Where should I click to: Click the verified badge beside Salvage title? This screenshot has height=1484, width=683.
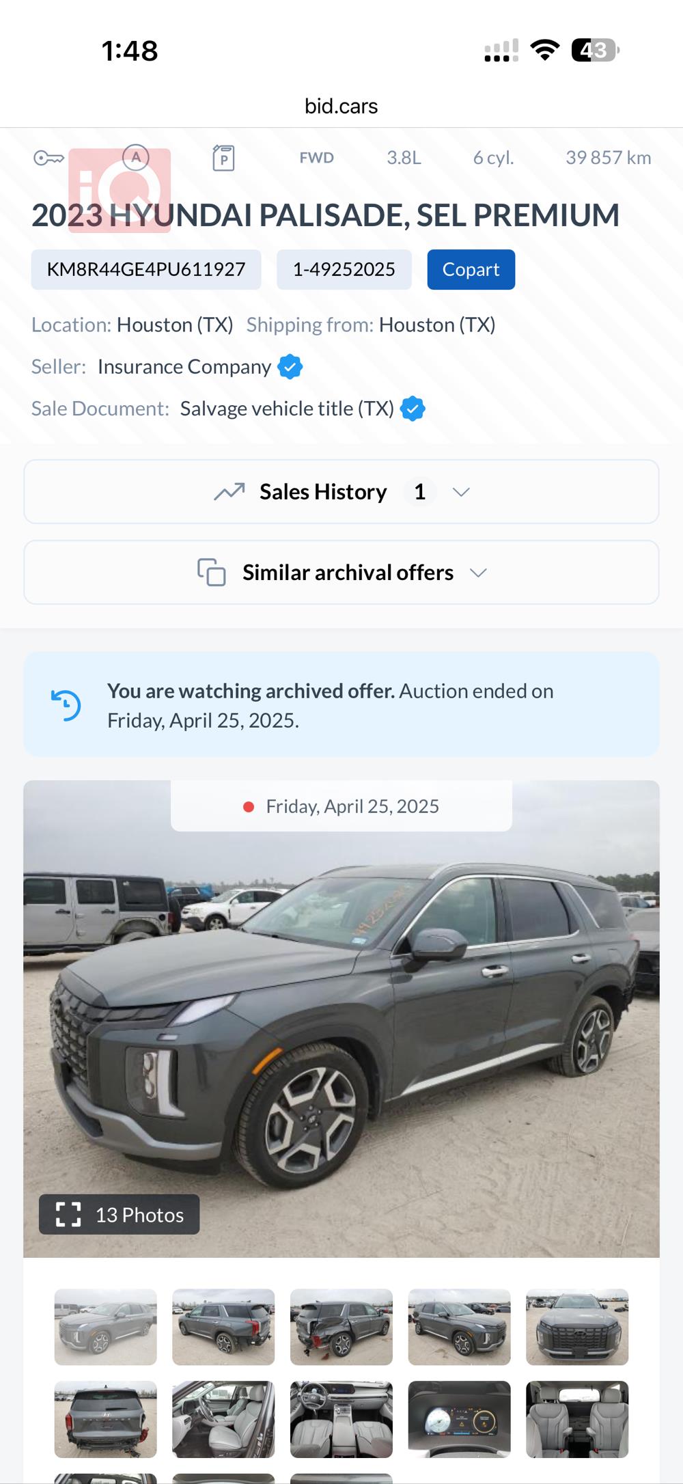pos(413,409)
